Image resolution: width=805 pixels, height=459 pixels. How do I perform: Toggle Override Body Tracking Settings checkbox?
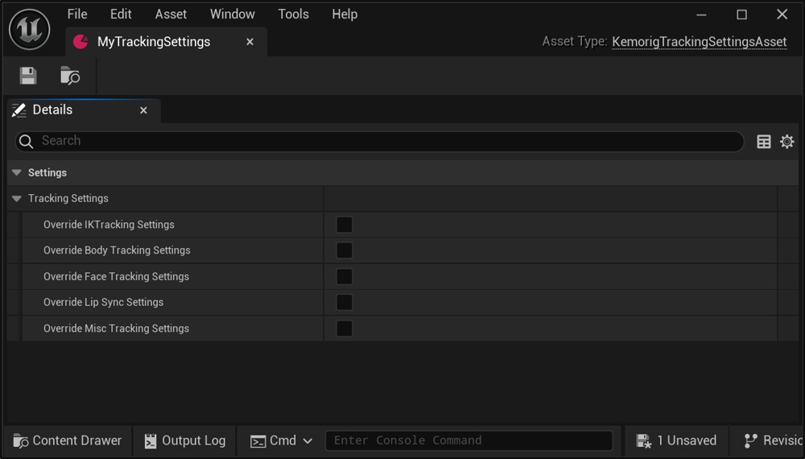coord(345,250)
